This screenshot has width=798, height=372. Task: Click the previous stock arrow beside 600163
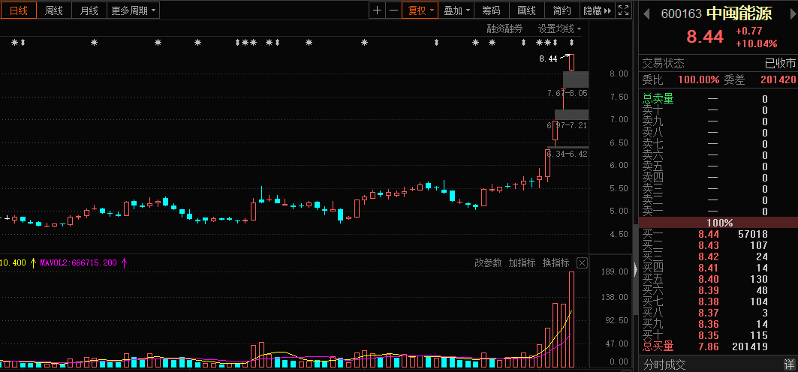tap(646, 13)
